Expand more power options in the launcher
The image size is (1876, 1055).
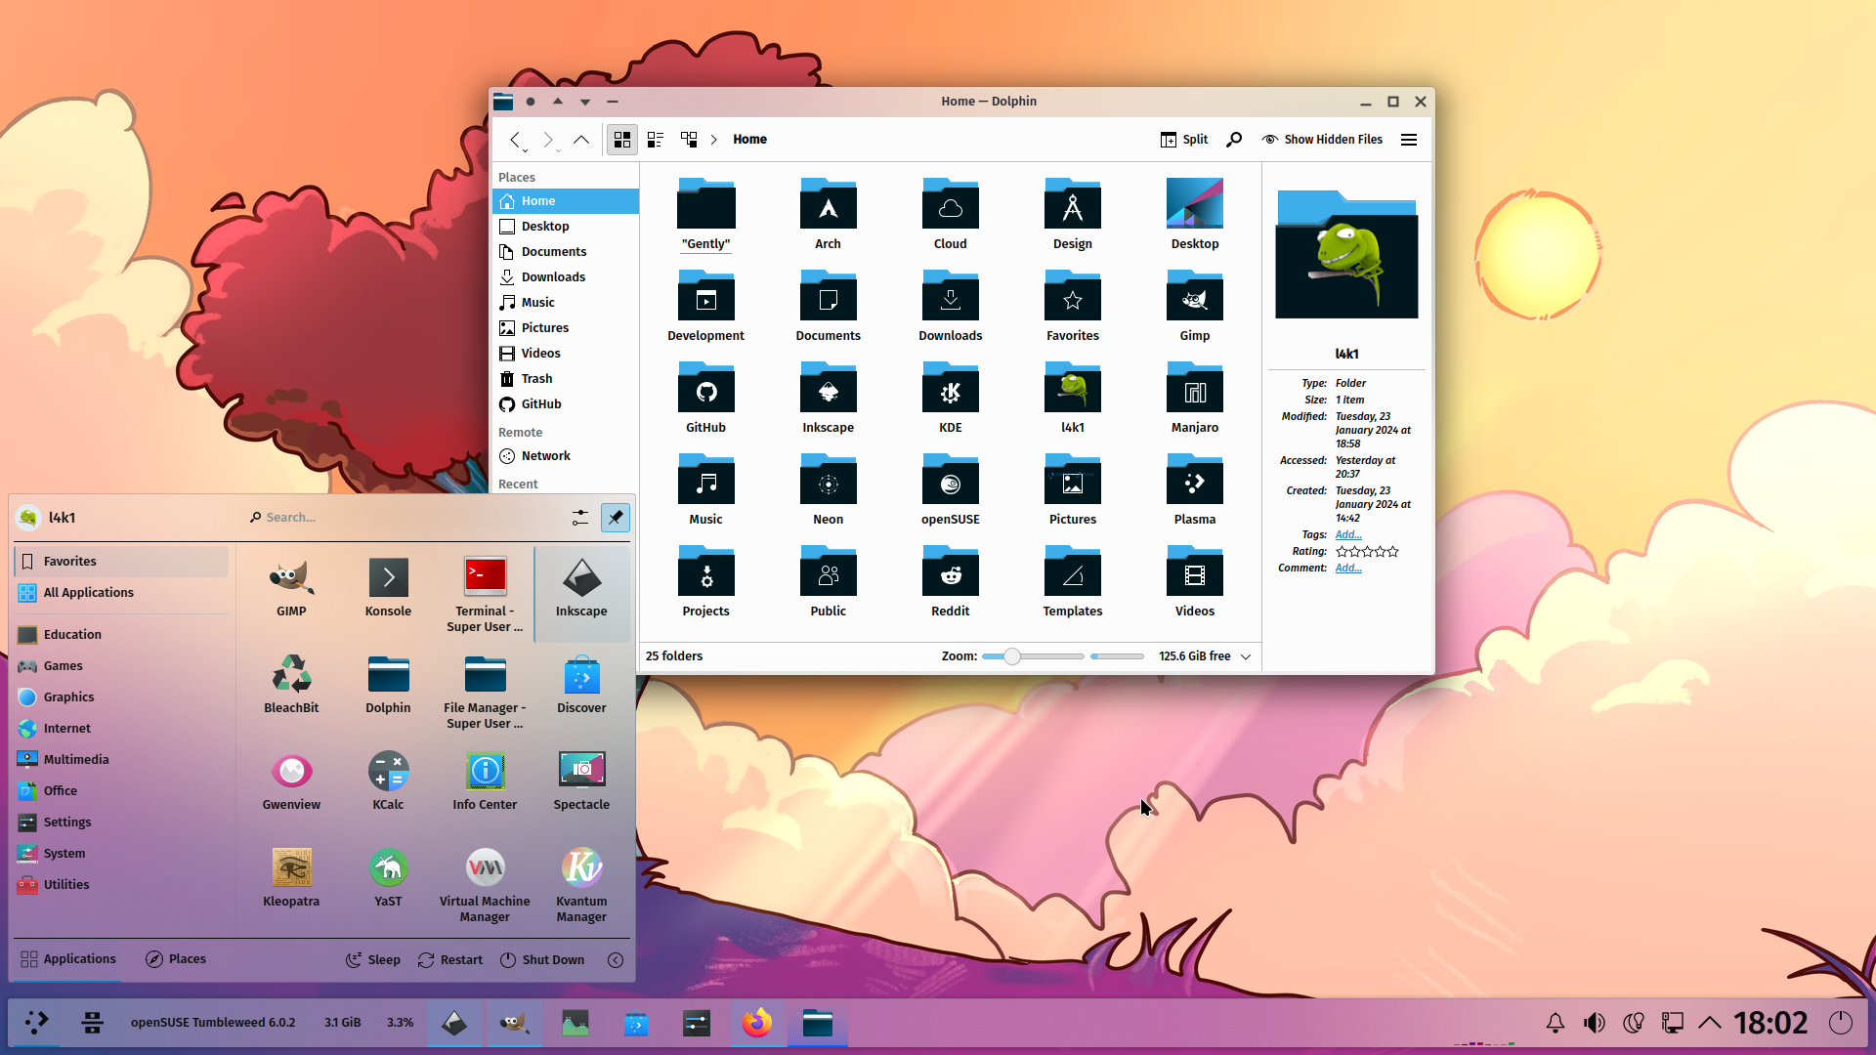click(616, 960)
